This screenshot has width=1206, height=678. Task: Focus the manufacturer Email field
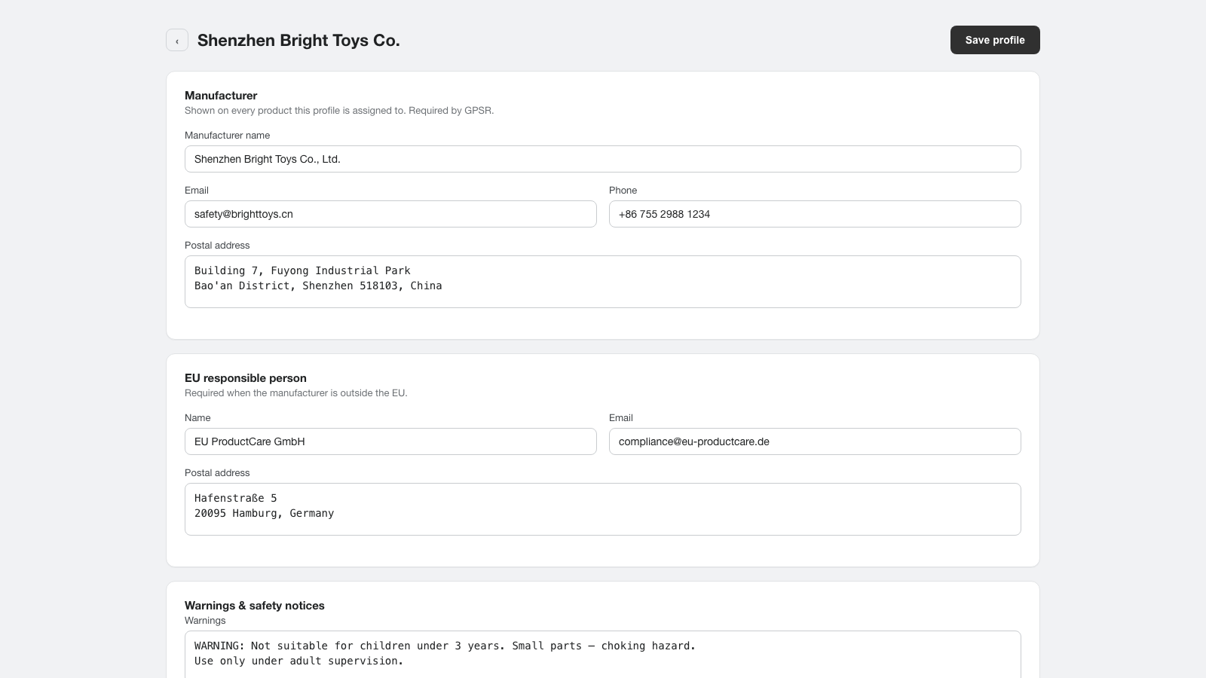point(390,214)
